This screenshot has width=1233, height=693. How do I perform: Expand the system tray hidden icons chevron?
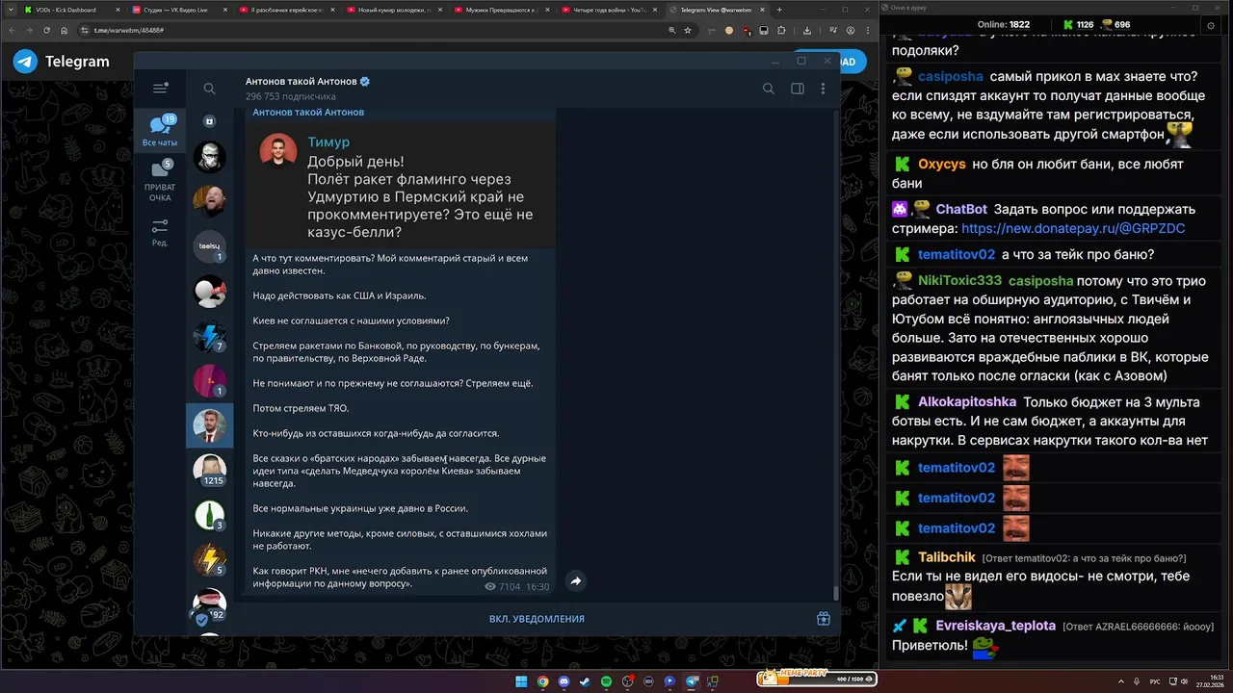click(x=1120, y=681)
